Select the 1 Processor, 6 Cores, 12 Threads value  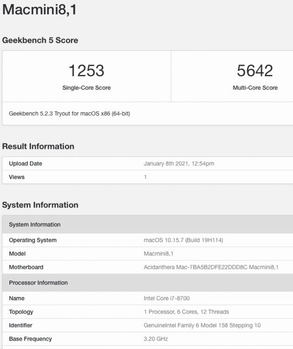tap(186, 312)
